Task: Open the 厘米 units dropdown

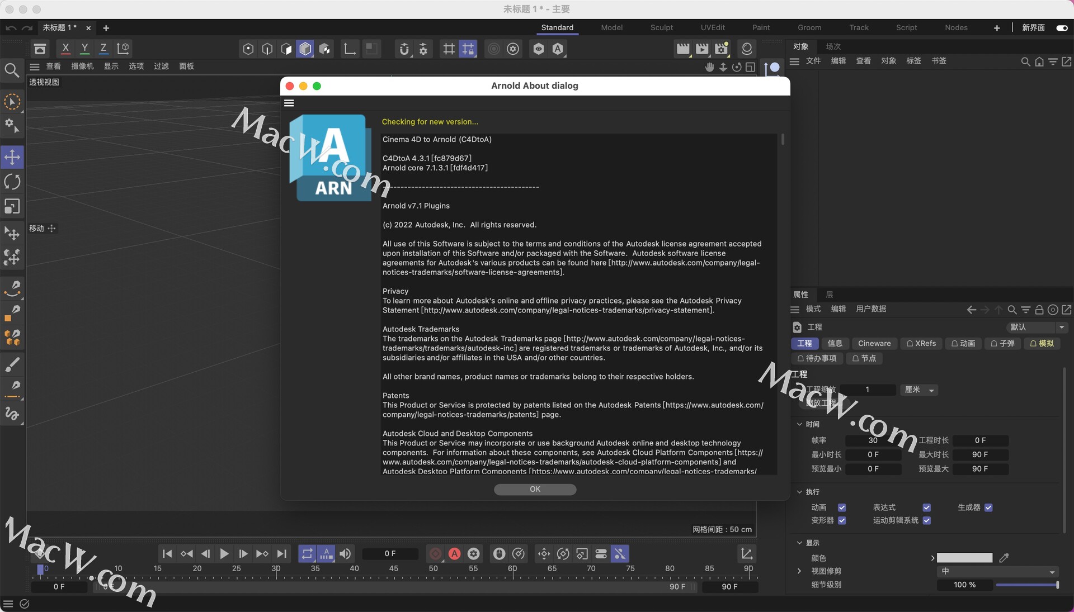Action: point(918,390)
